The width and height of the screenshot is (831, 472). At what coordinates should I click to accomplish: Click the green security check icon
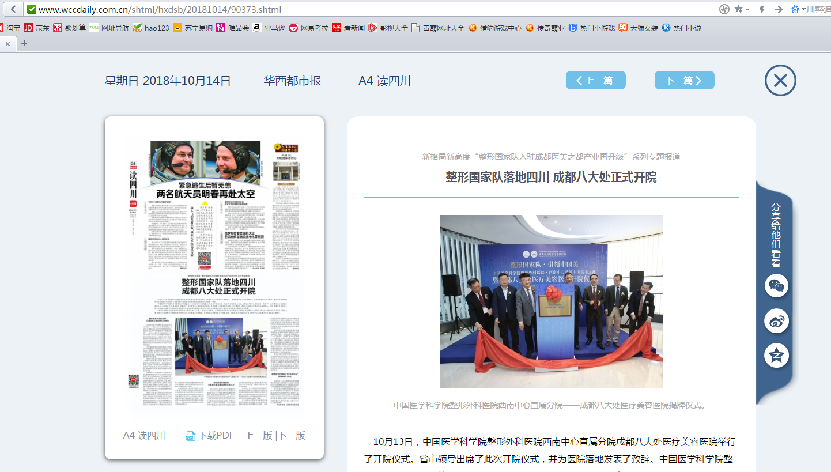[32, 9]
